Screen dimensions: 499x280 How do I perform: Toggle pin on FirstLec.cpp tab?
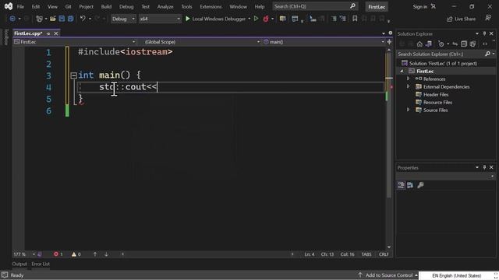click(48, 33)
